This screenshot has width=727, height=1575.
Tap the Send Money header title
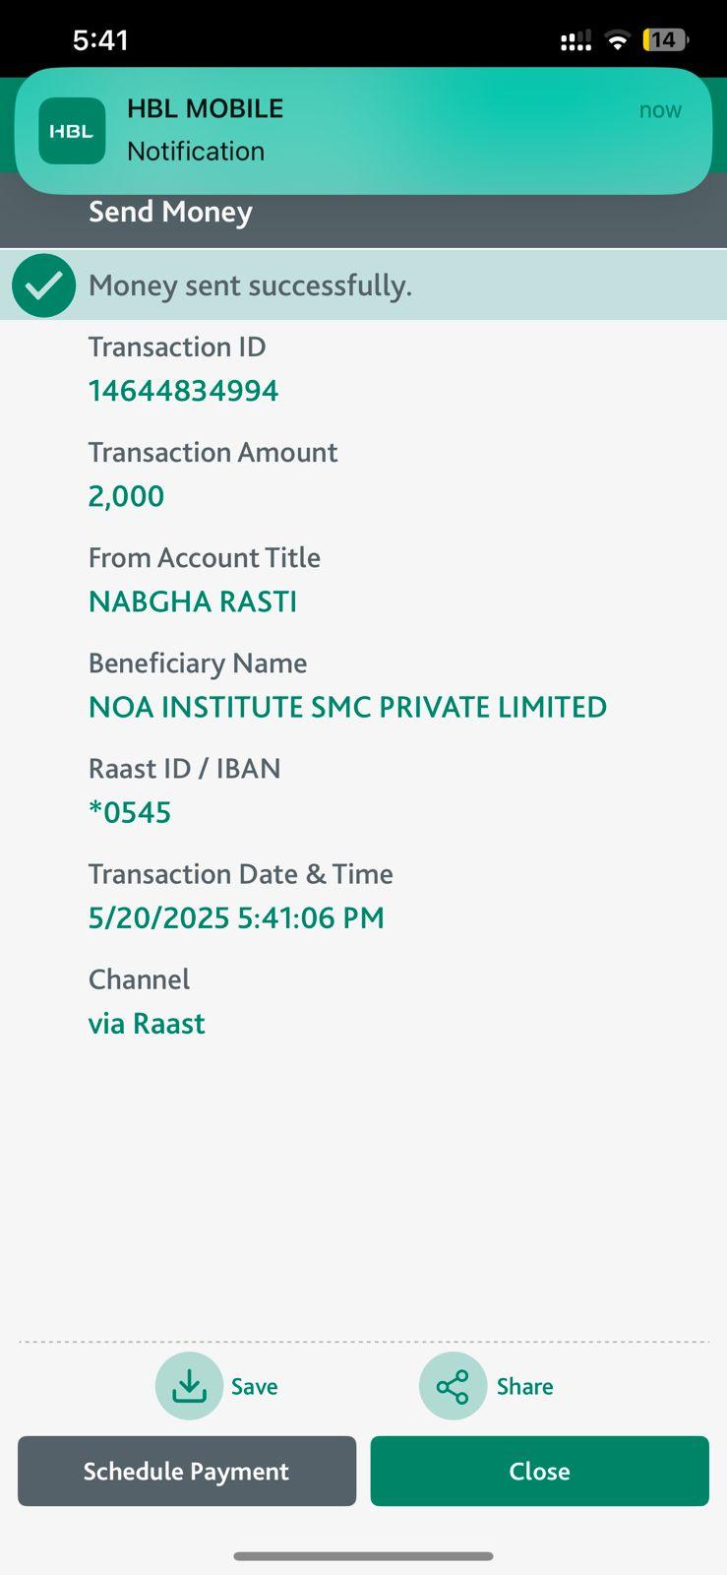point(170,212)
